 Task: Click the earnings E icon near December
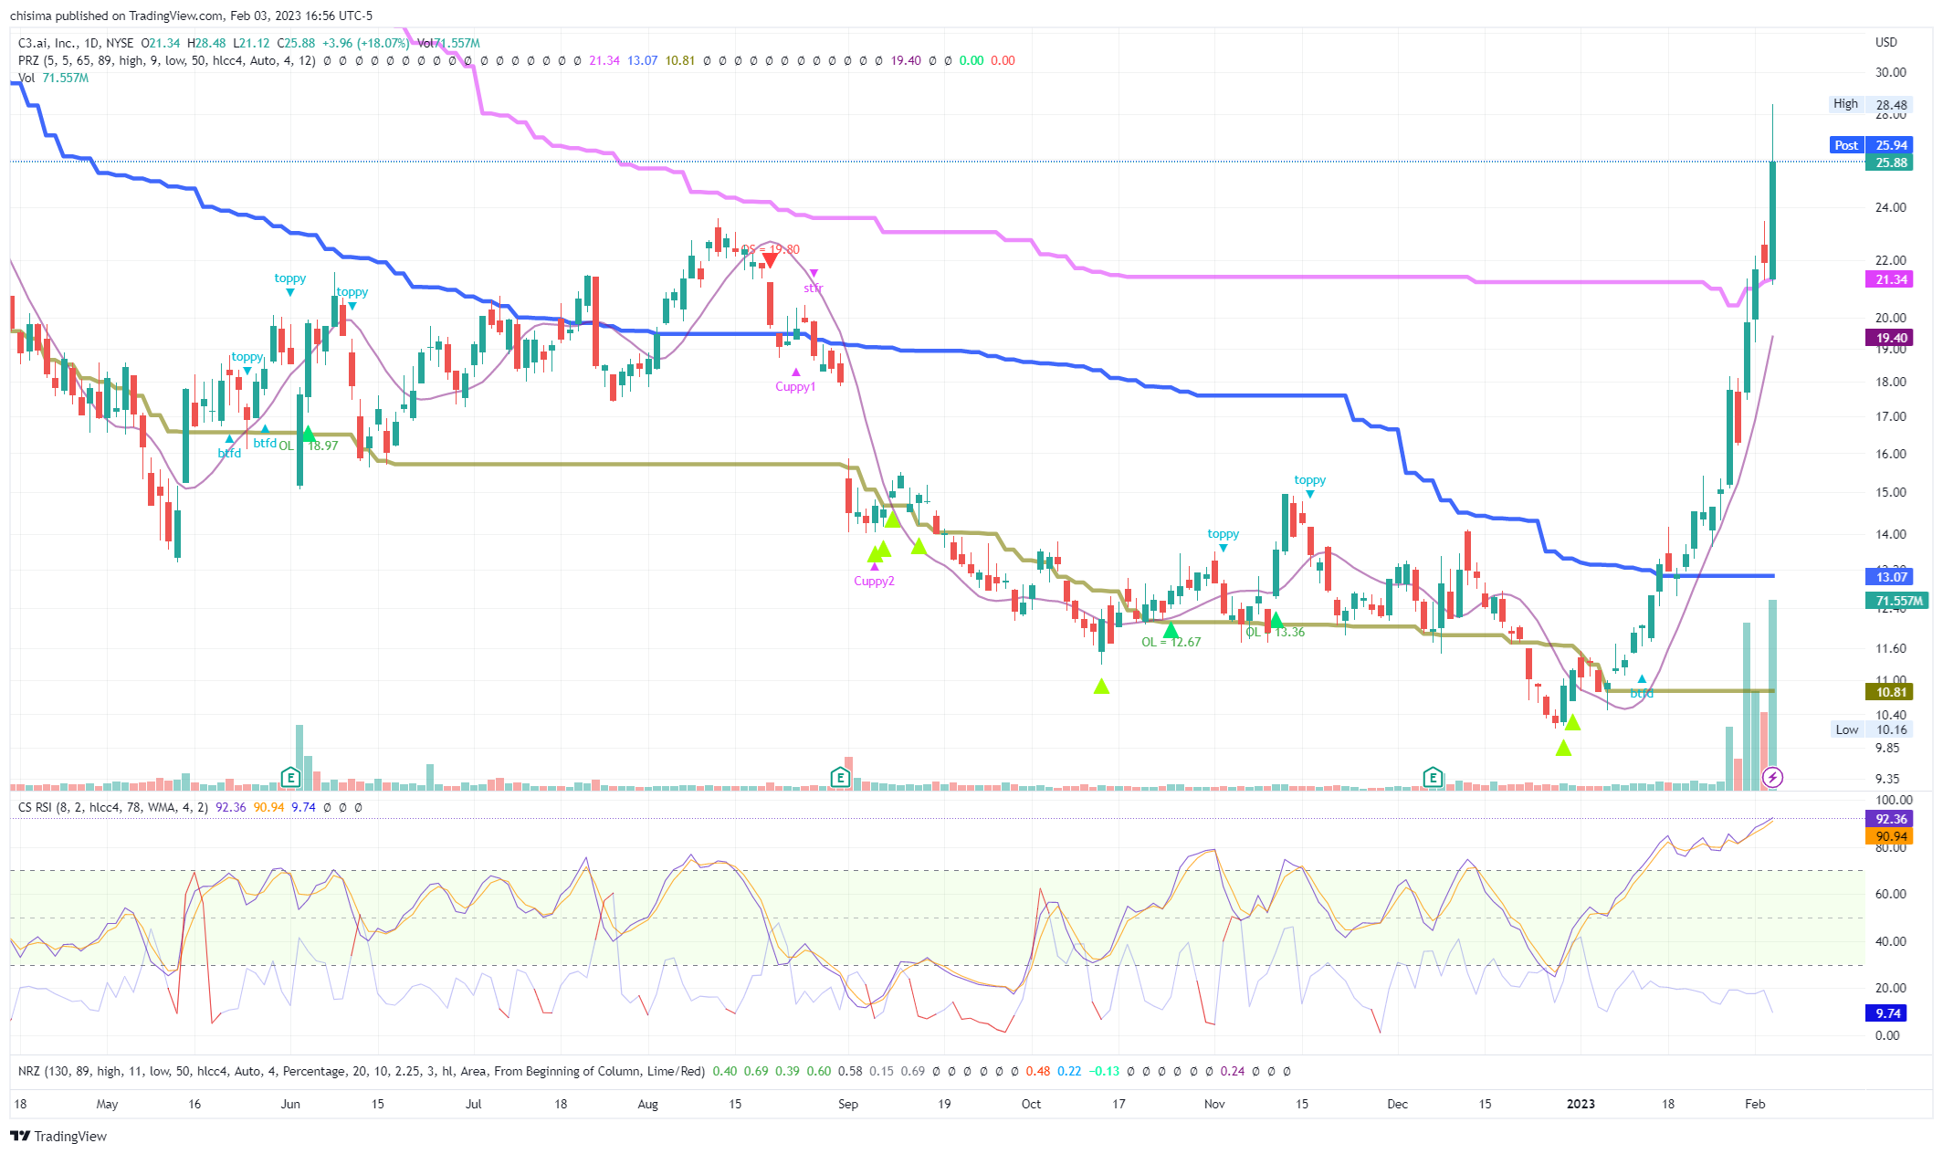(1433, 778)
